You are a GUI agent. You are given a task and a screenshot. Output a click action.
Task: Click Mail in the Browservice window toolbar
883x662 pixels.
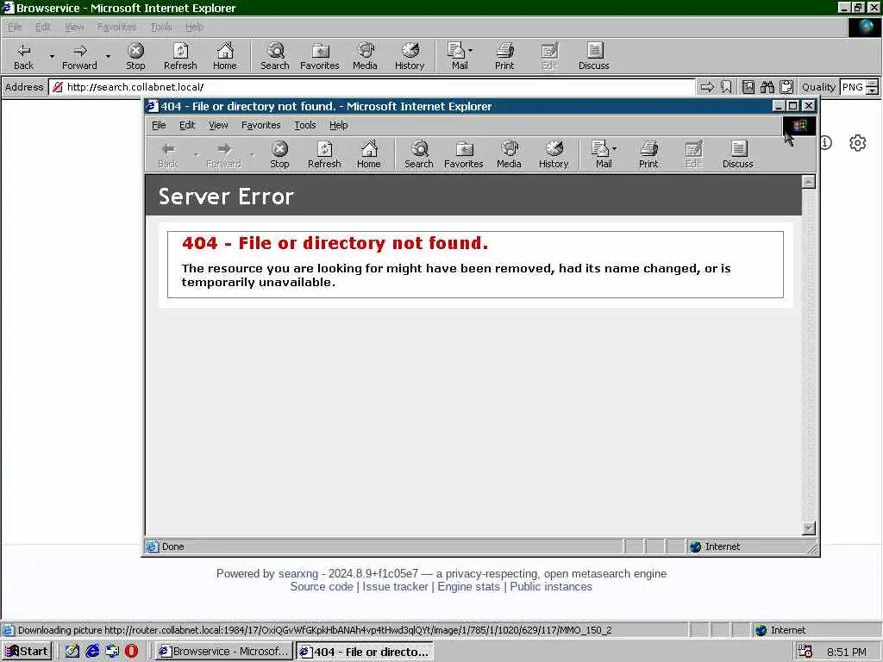460,56
